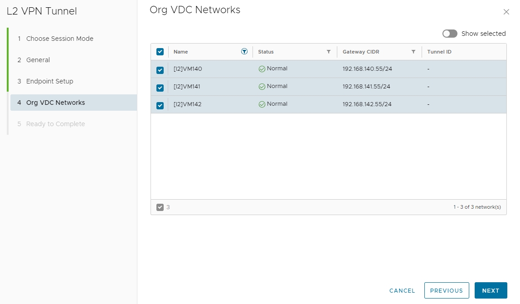Open the Status column filter
The height and width of the screenshot is (304, 520).
[x=329, y=52]
